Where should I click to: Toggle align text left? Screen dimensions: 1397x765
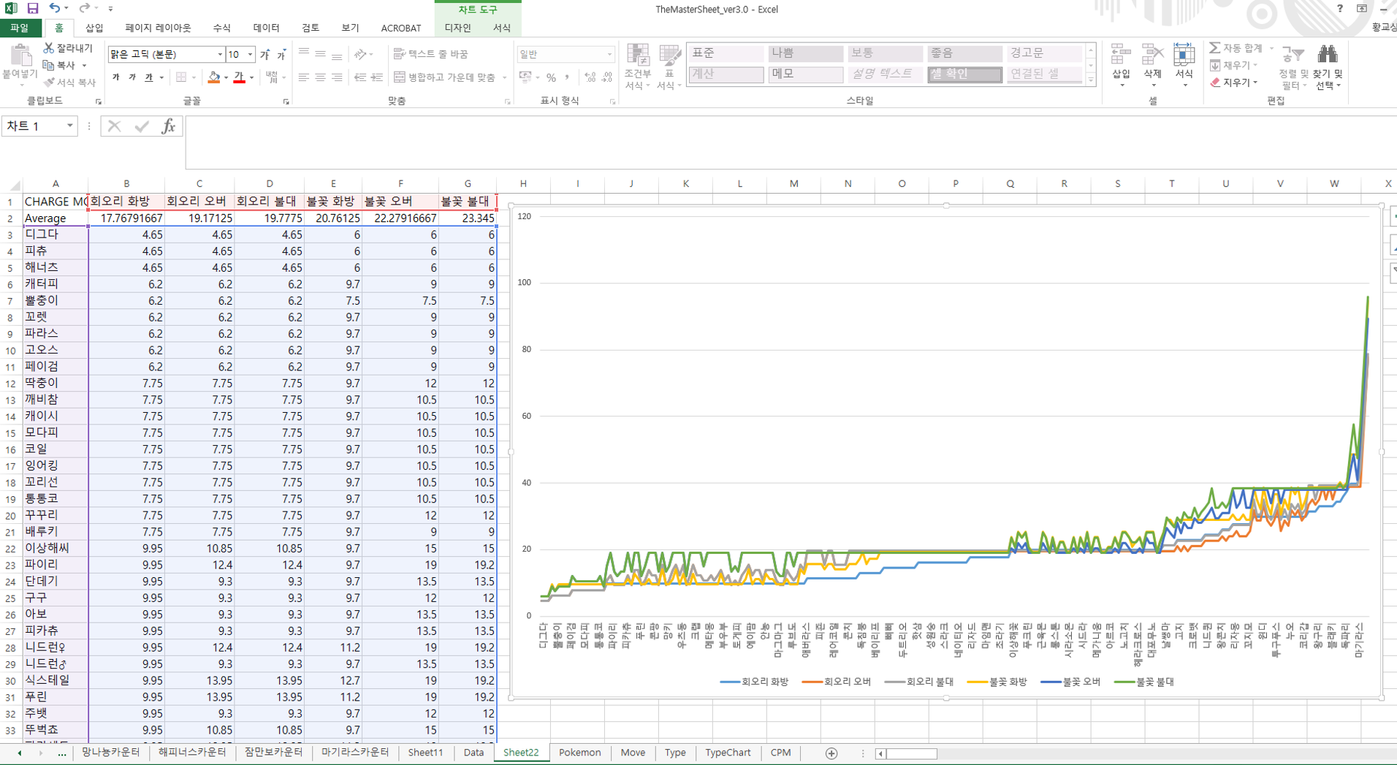[x=304, y=77]
